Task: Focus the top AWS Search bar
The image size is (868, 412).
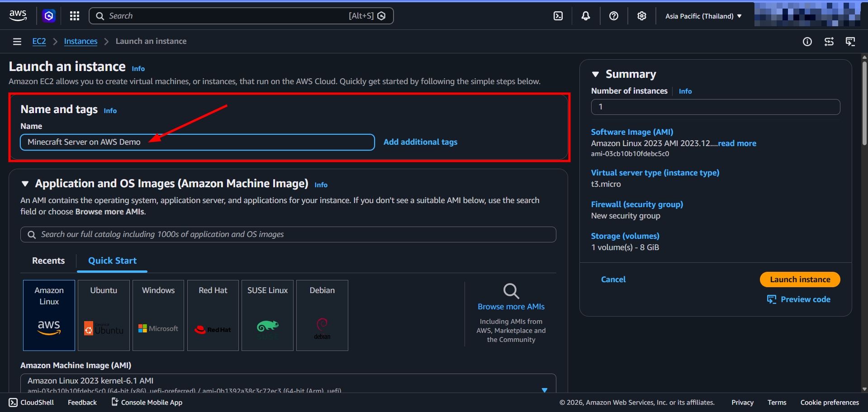Action: [241, 16]
